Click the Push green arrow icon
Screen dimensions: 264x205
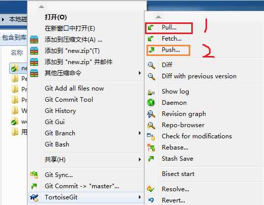coord(151,50)
